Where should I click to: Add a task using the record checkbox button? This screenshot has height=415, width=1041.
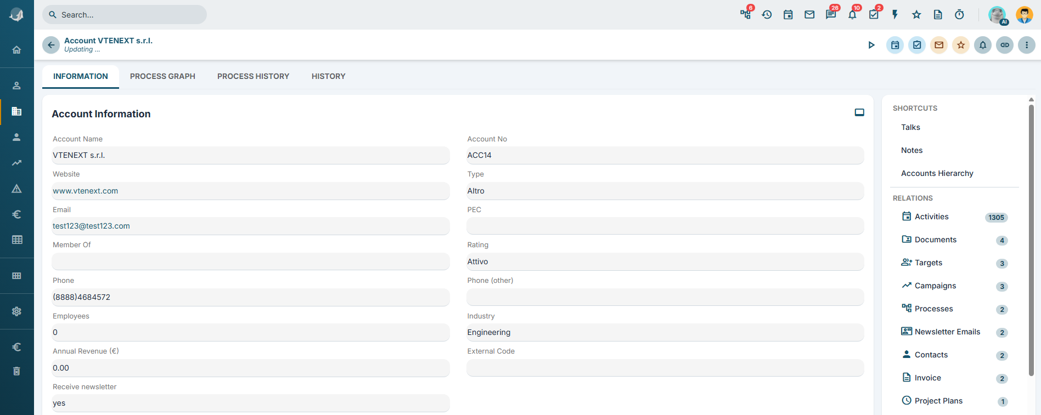[917, 45]
